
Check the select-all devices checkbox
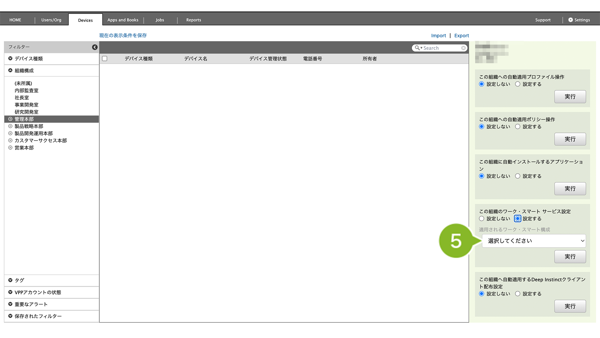(105, 58)
